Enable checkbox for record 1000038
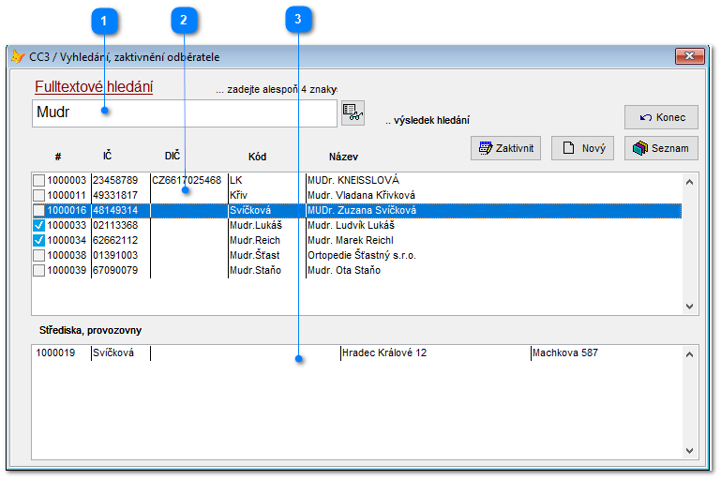 click(38, 255)
